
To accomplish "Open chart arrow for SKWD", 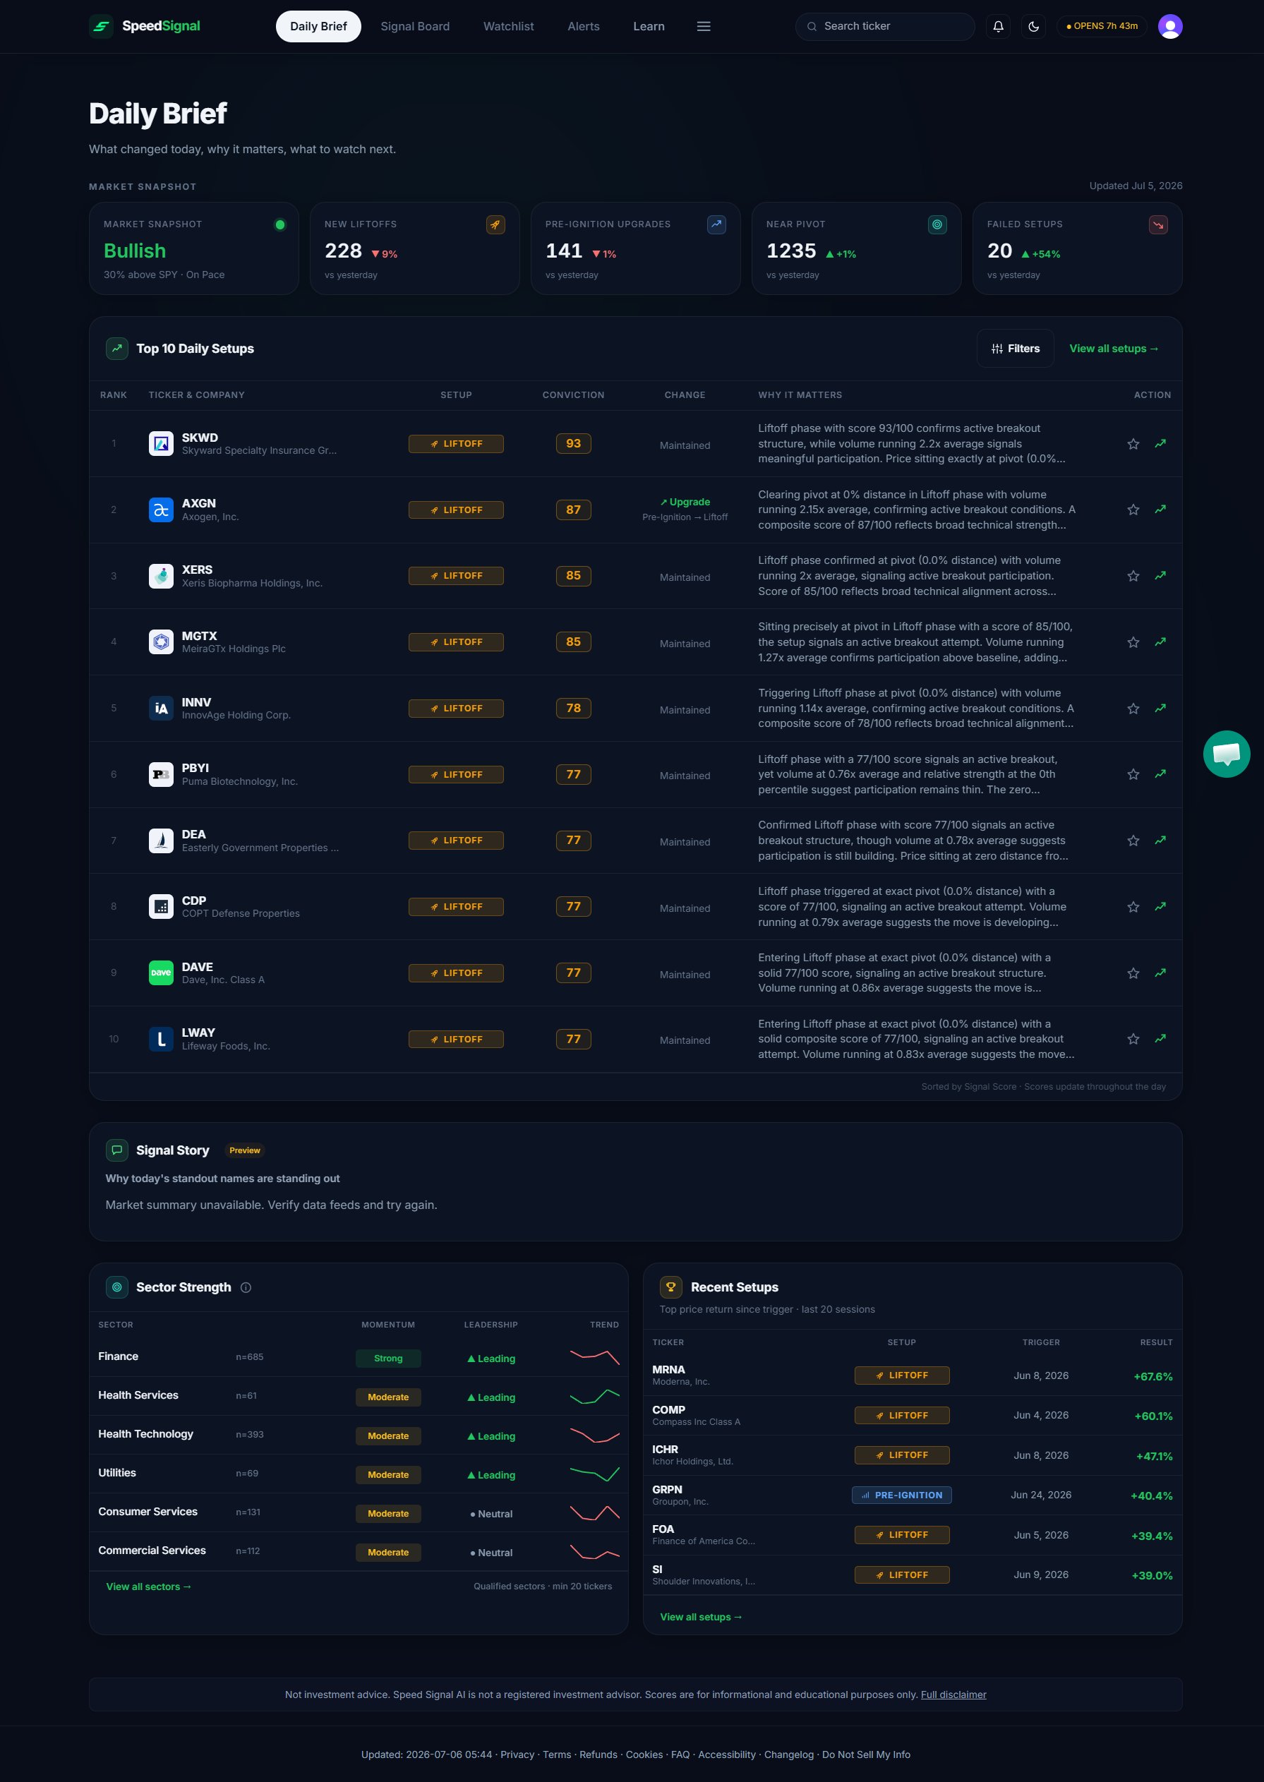I will [x=1160, y=443].
